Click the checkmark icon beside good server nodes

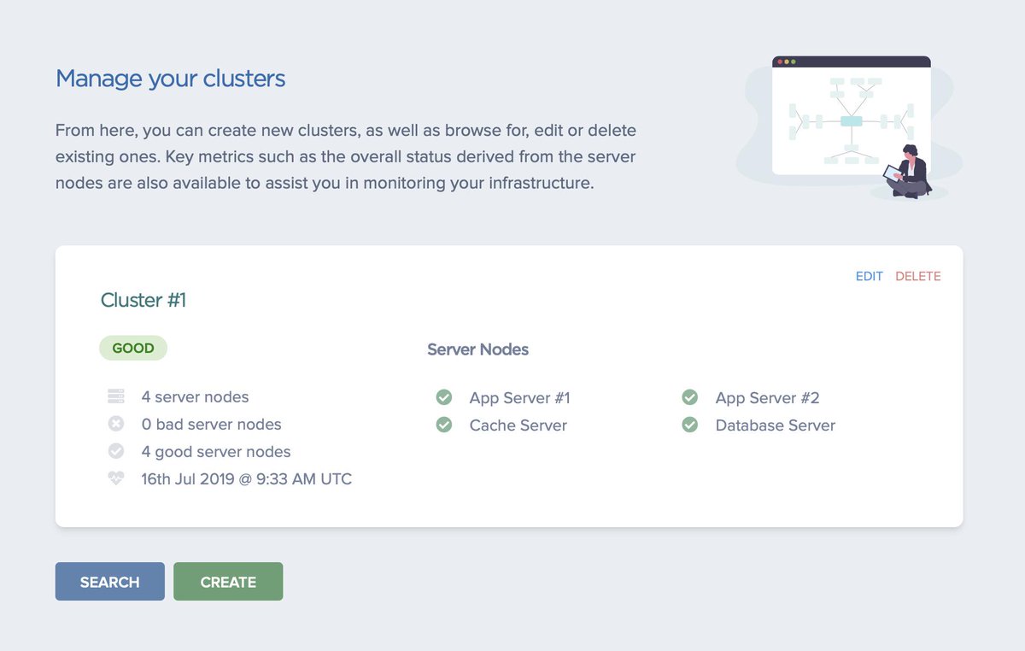115,451
